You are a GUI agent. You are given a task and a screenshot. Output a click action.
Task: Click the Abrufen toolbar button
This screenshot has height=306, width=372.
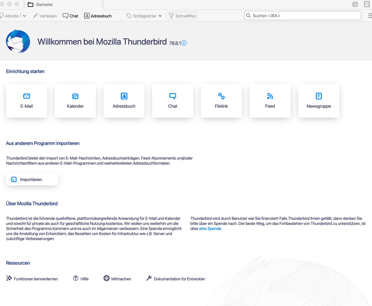click(x=10, y=16)
